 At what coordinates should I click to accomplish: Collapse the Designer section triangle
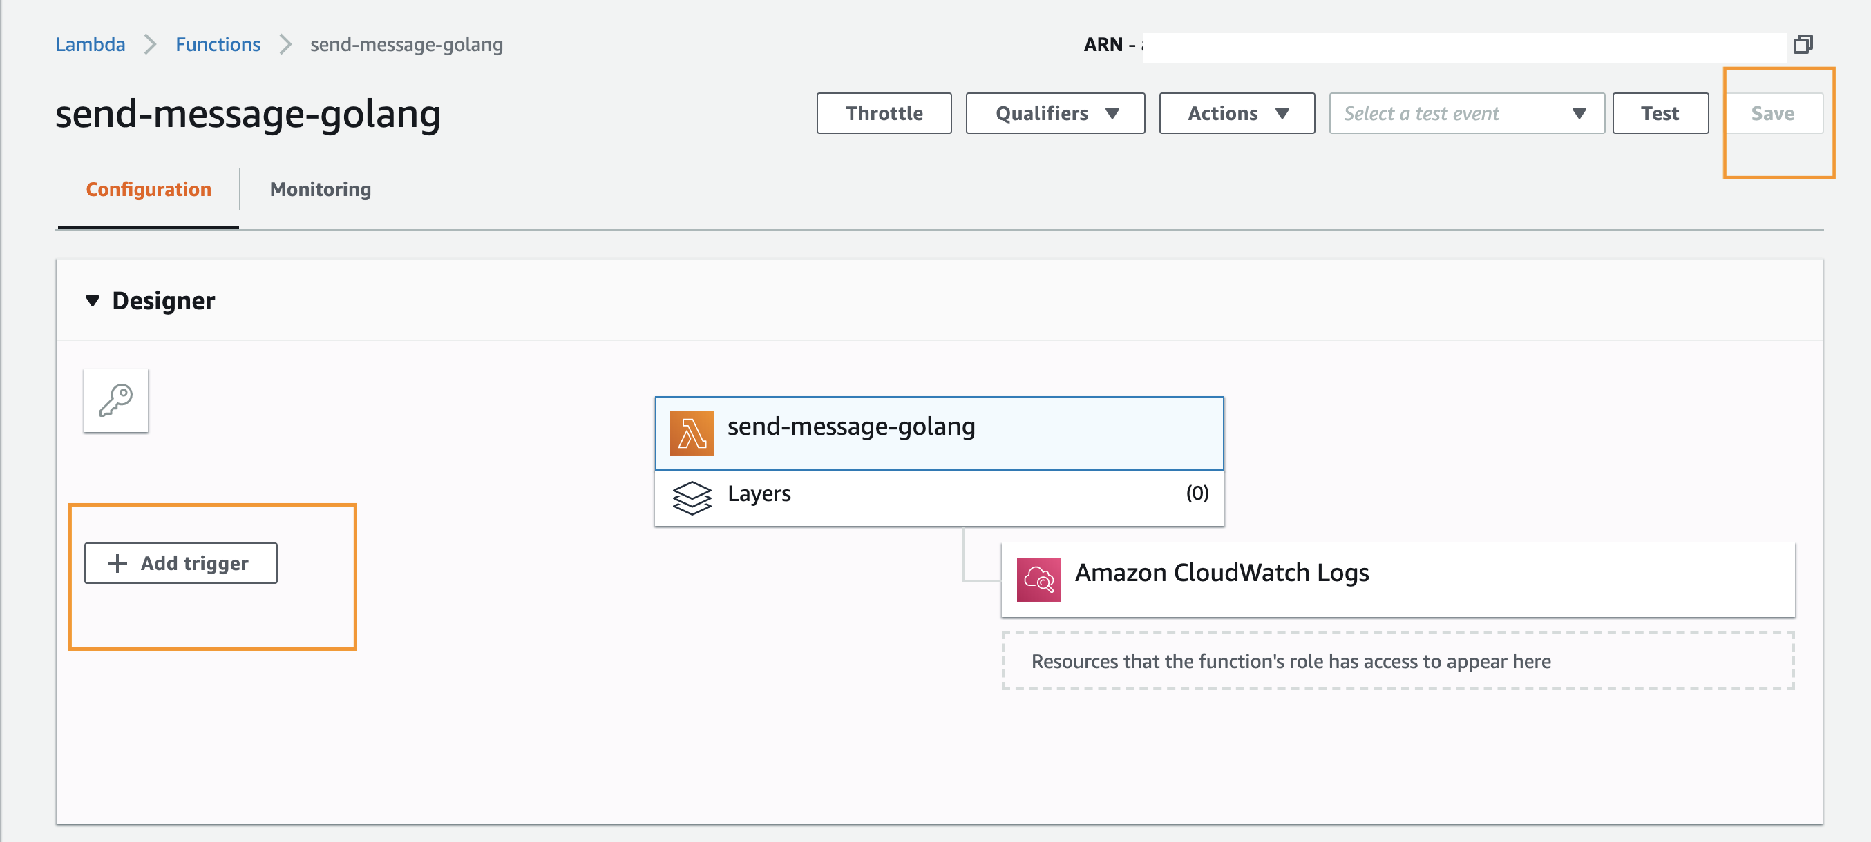click(x=93, y=301)
